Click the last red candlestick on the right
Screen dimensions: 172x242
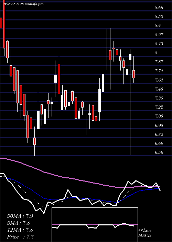pos(133,74)
